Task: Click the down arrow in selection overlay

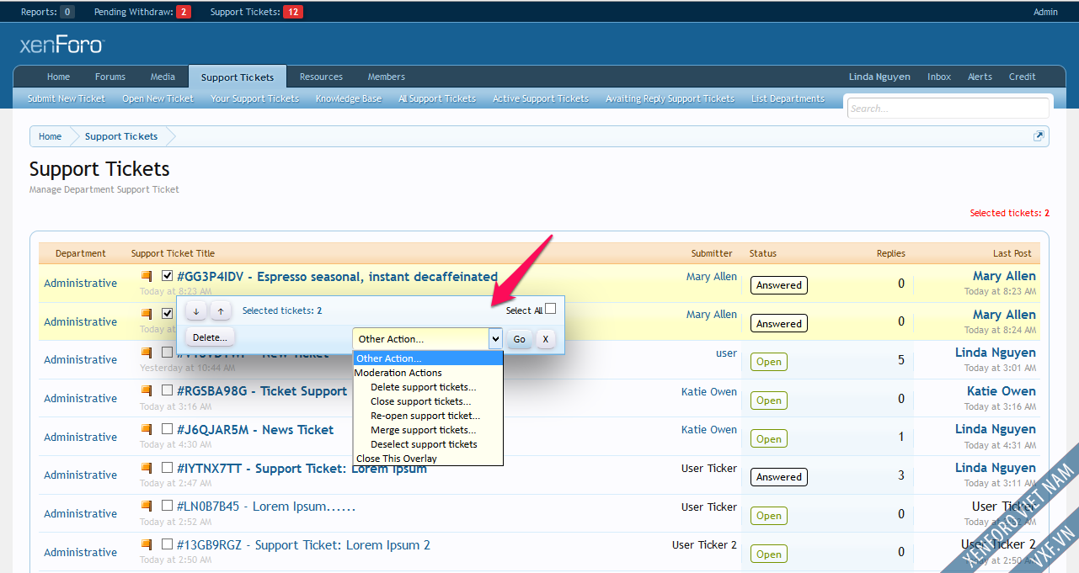Action: [196, 311]
